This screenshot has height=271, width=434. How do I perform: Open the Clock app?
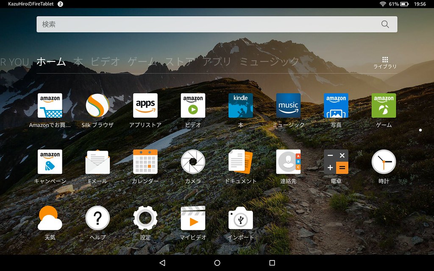click(384, 162)
